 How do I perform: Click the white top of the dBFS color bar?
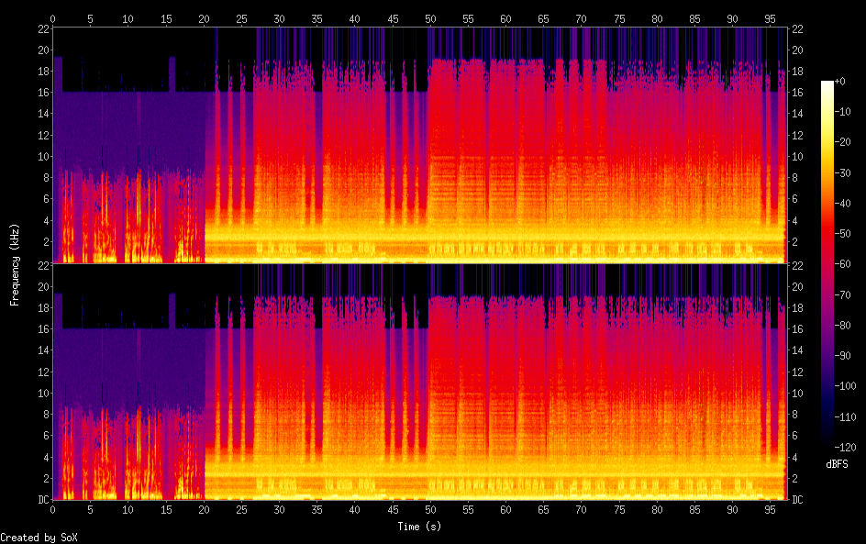click(827, 83)
